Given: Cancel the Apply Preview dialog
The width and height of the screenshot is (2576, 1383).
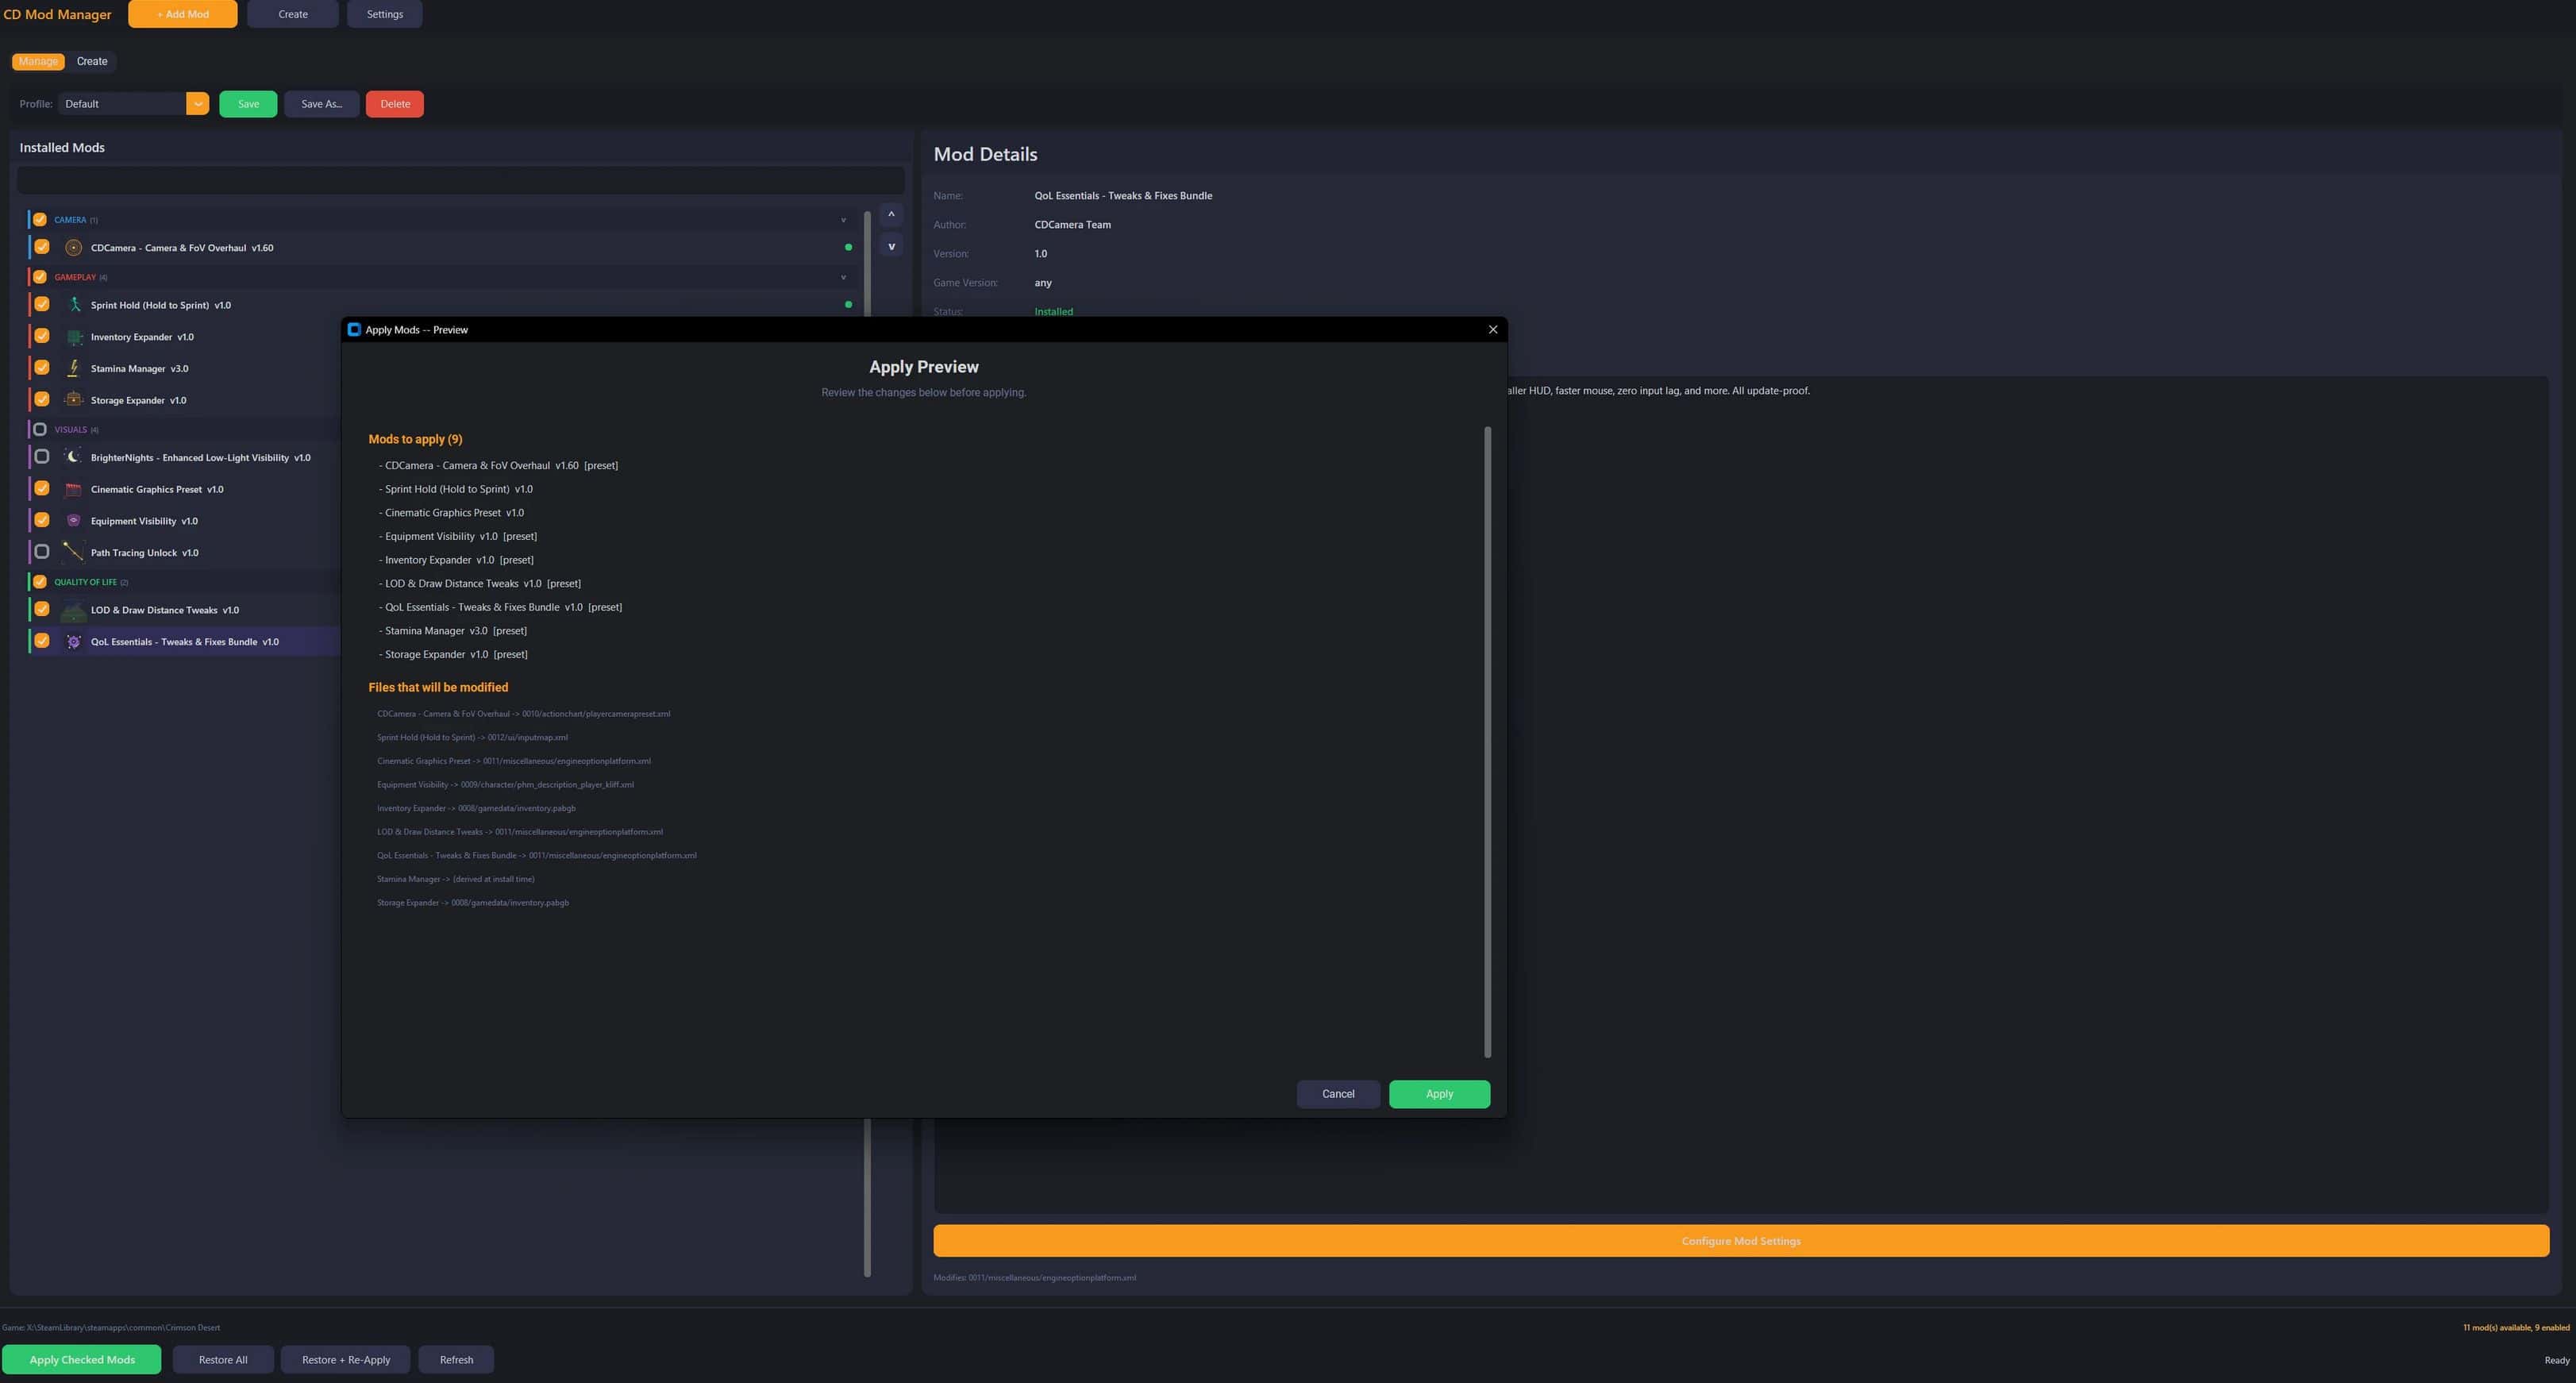Looking at the screenshot, I should tap(1337, 1094).
